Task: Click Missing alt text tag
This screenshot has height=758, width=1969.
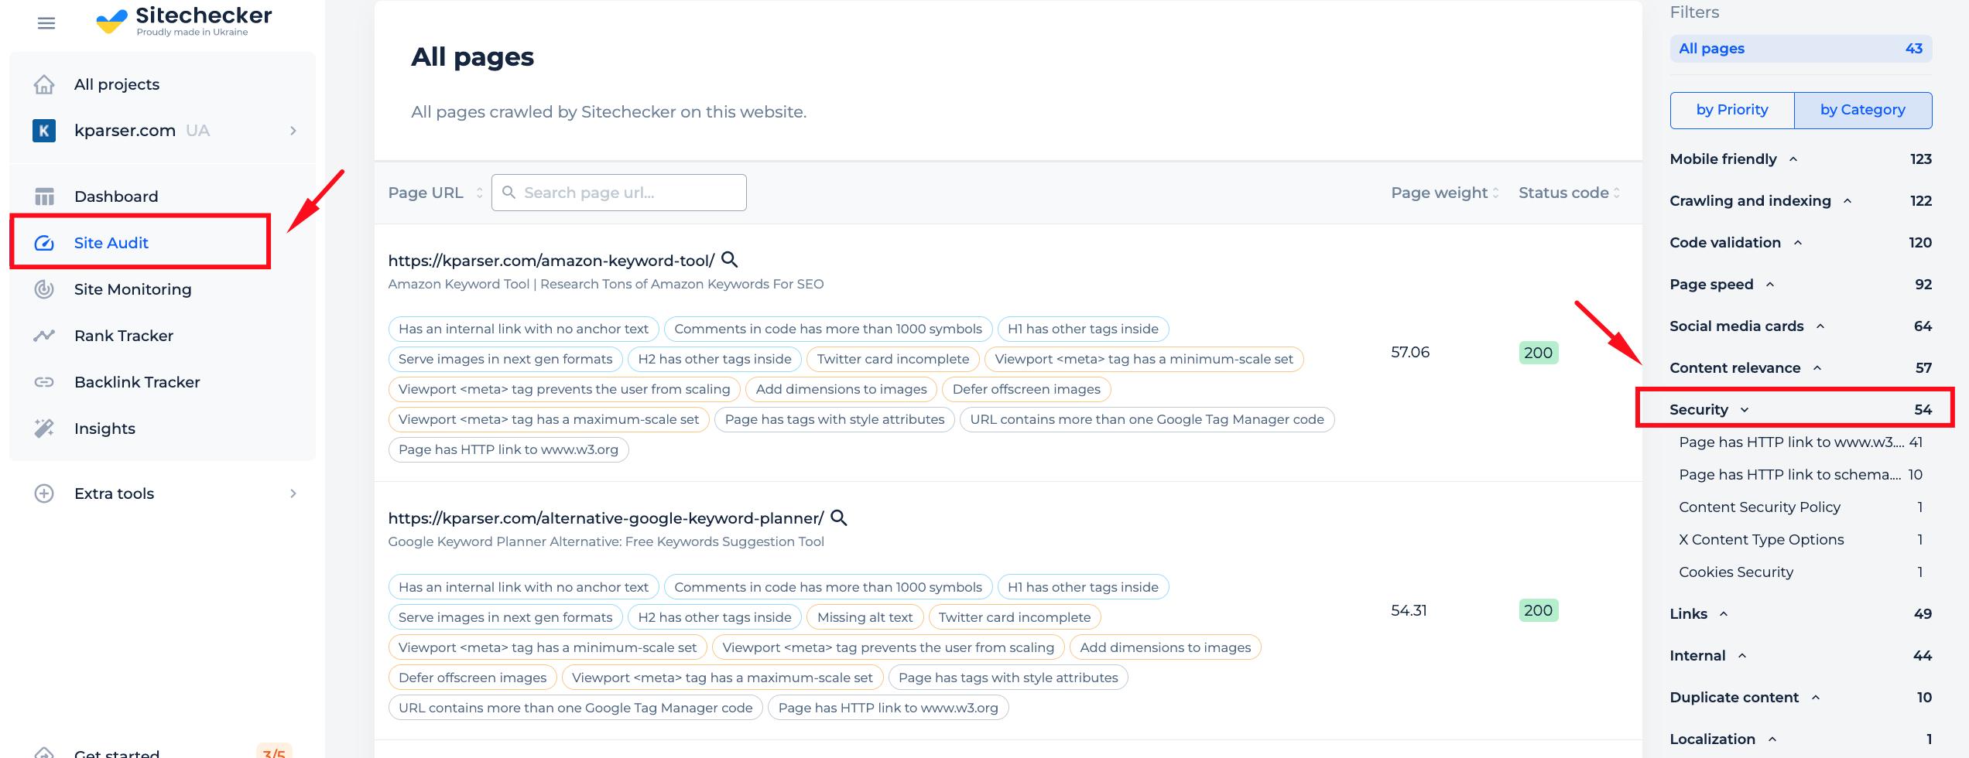Action: (x=865, y=617)
